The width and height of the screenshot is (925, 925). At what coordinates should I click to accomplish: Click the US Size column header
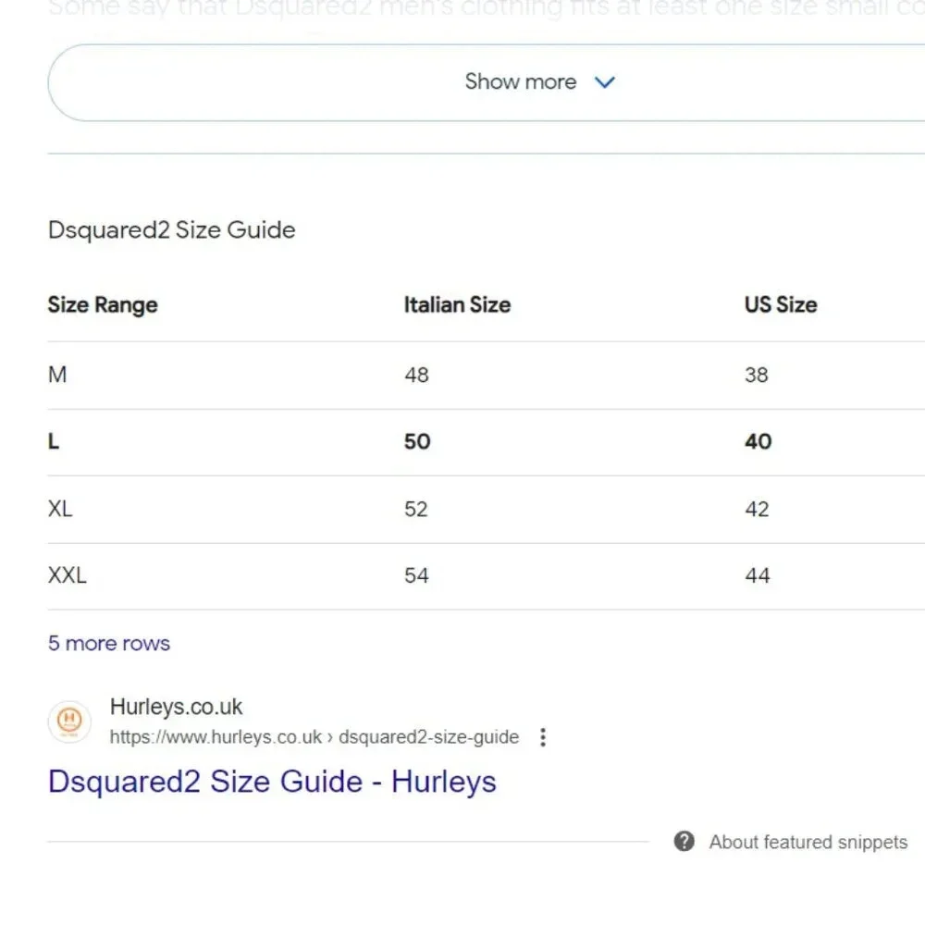tap(781, 305)
